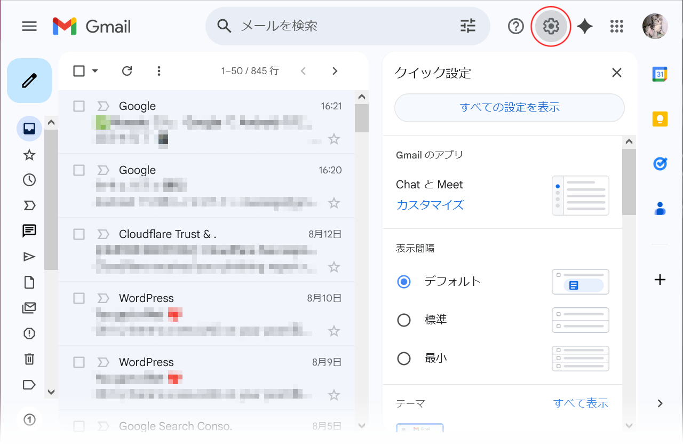683x445 pixels.
Task: Open the account profile picture
Action: 655,26
